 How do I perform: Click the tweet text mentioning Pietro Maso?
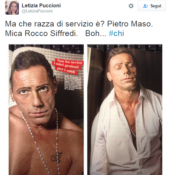point(79,29)
